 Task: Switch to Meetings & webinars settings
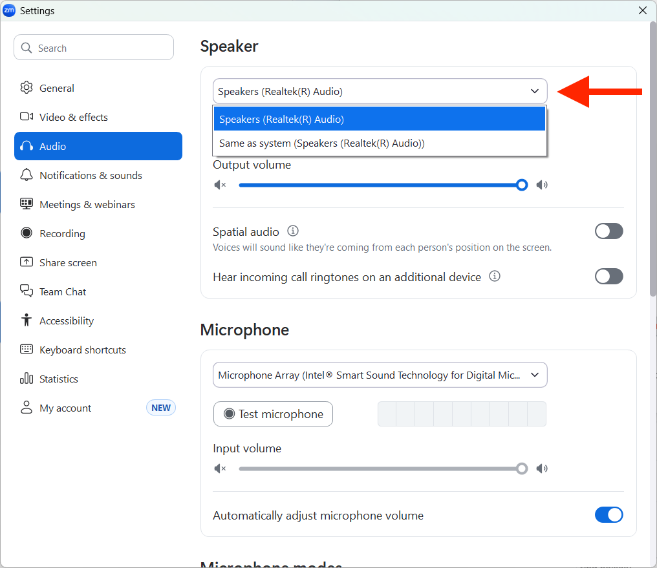point(98,204)
